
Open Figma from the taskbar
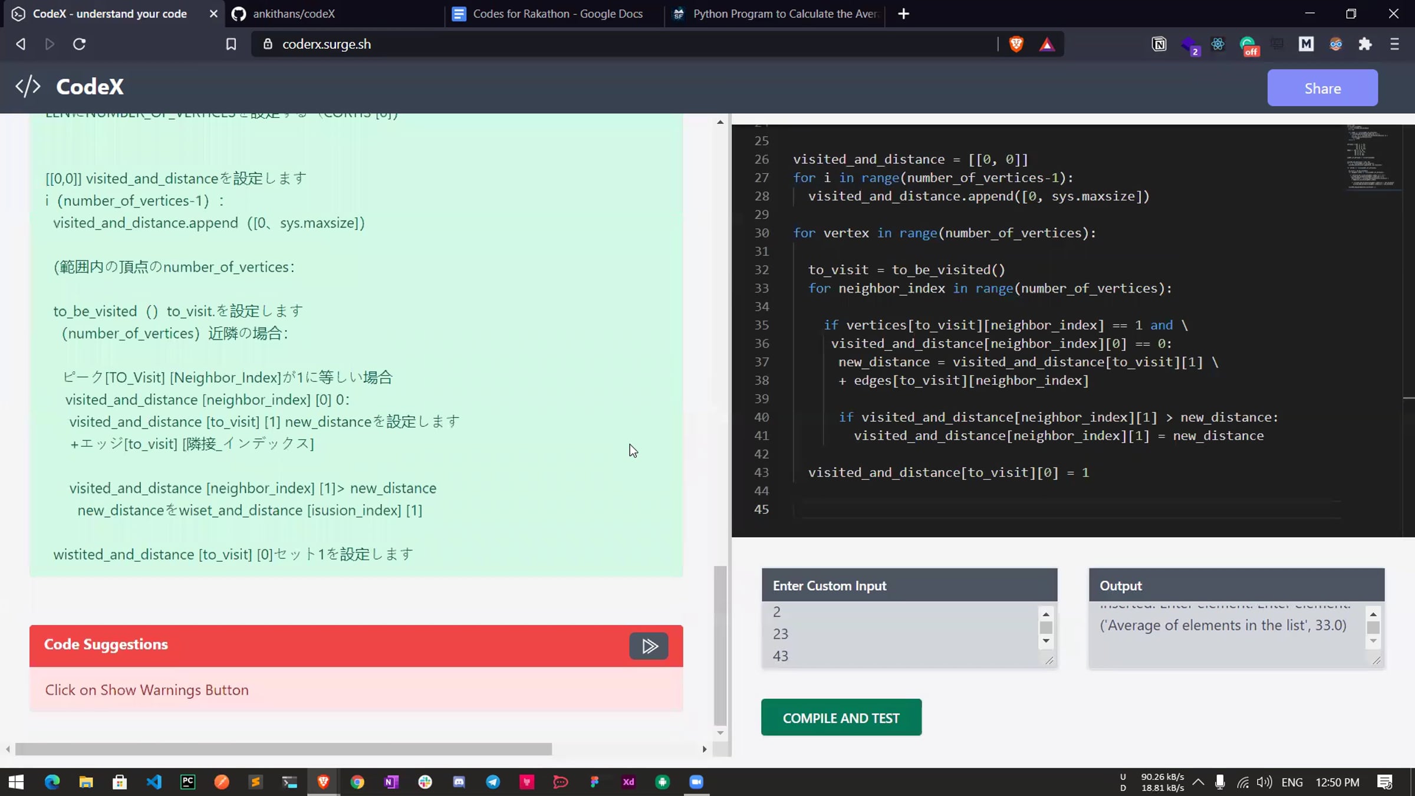tap(594, 782)
